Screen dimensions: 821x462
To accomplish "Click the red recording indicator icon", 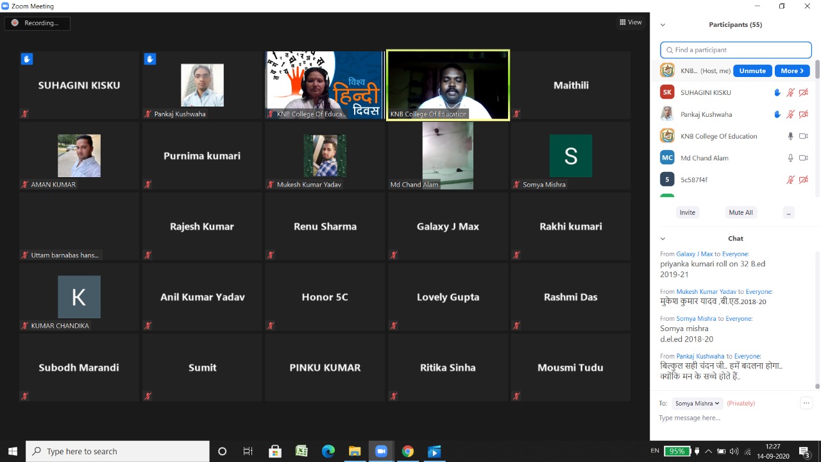I will [x=15, y=23].
